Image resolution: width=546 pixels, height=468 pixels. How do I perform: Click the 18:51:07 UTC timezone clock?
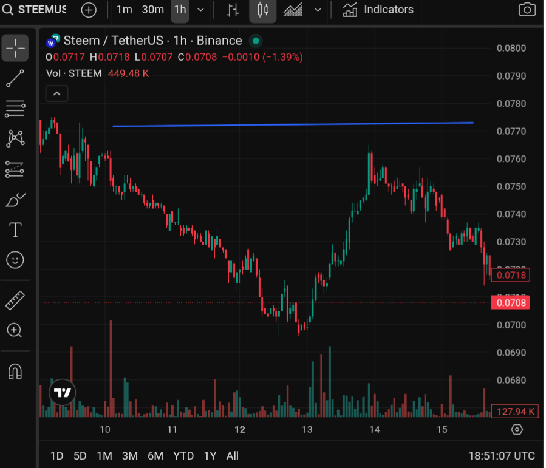502,456
